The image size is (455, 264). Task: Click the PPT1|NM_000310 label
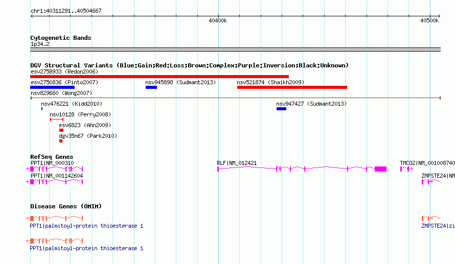point(52,163)
